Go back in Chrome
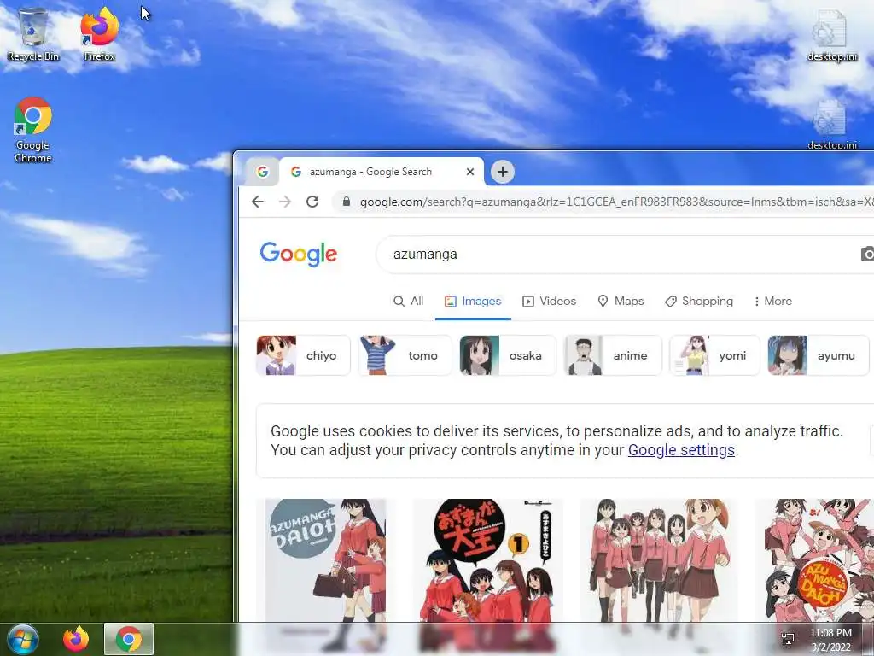Image resolution: width=874 pixels, height=656 pixels. (258, 202)
